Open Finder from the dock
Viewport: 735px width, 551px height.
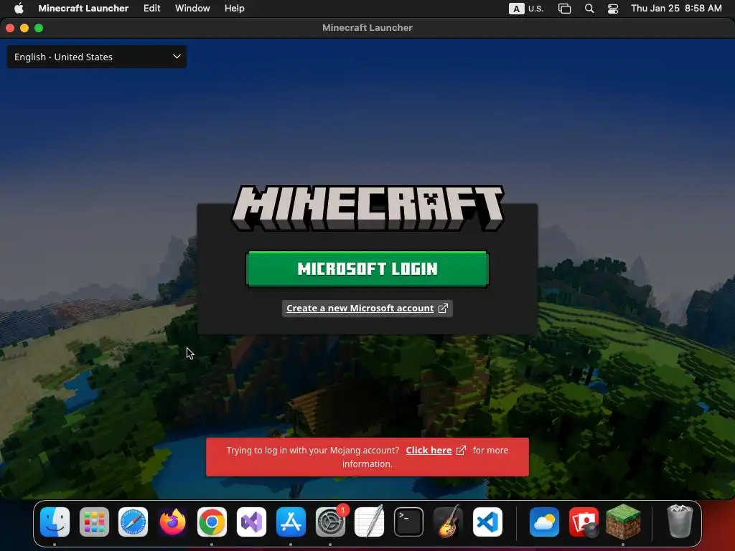(x=55, y=522)
